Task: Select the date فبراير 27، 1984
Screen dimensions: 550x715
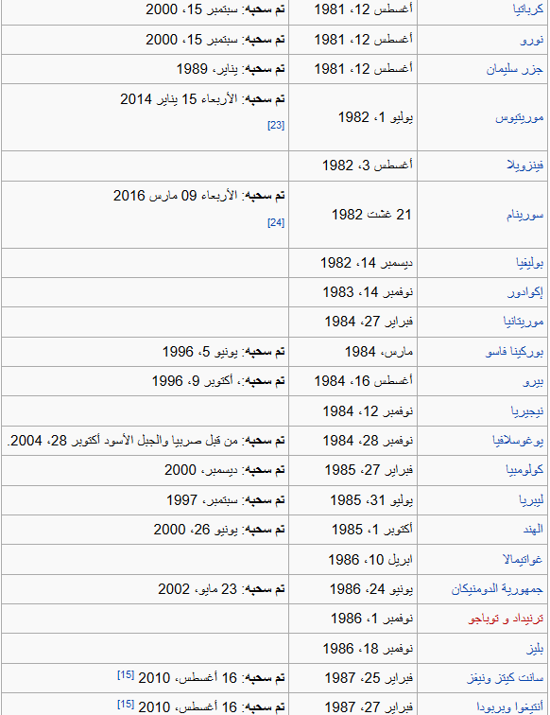Action: pyautogui.click(x=370, y=322)
